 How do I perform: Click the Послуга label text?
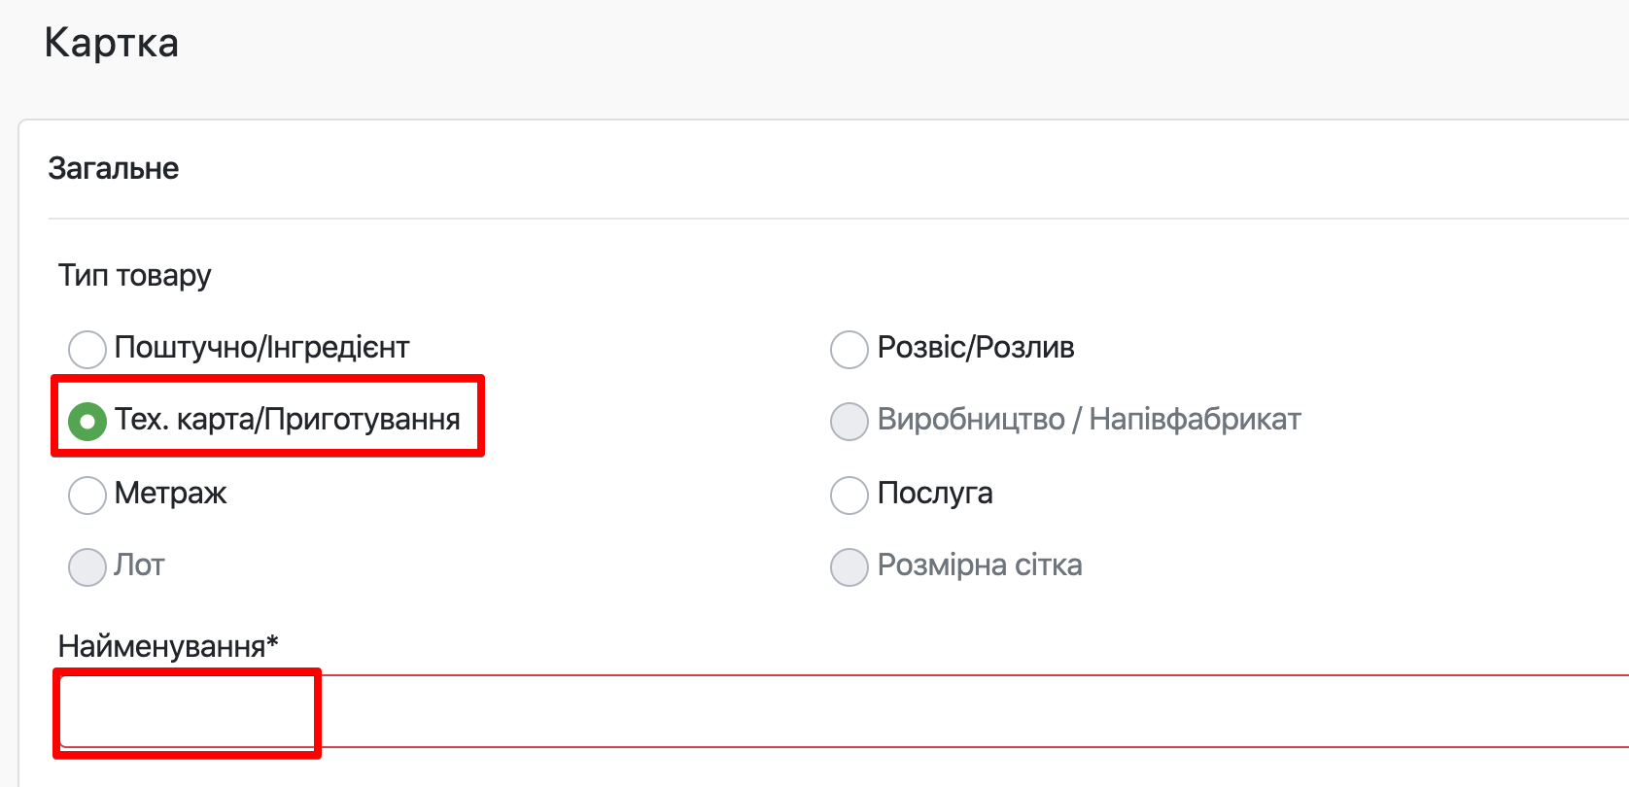click(934, 493)
